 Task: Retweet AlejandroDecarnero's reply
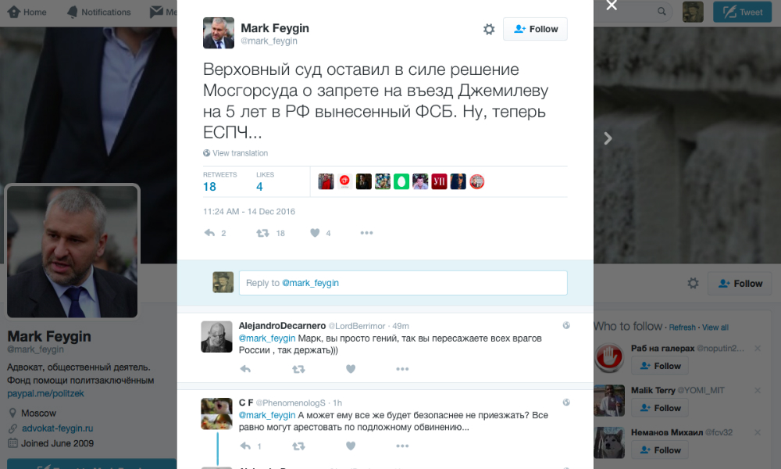(298, 369)
